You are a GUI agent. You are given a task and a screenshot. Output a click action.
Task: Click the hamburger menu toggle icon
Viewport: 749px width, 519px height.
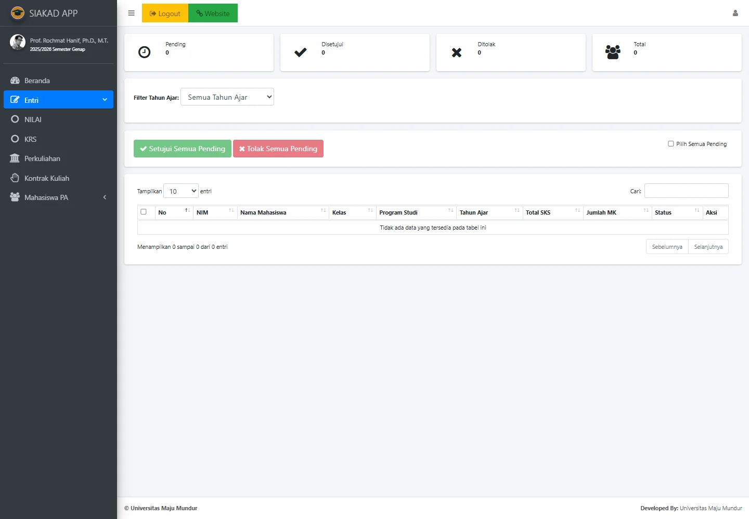[131, 13]
